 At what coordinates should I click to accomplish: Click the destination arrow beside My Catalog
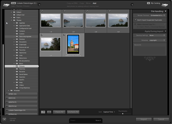coord(132,5)
